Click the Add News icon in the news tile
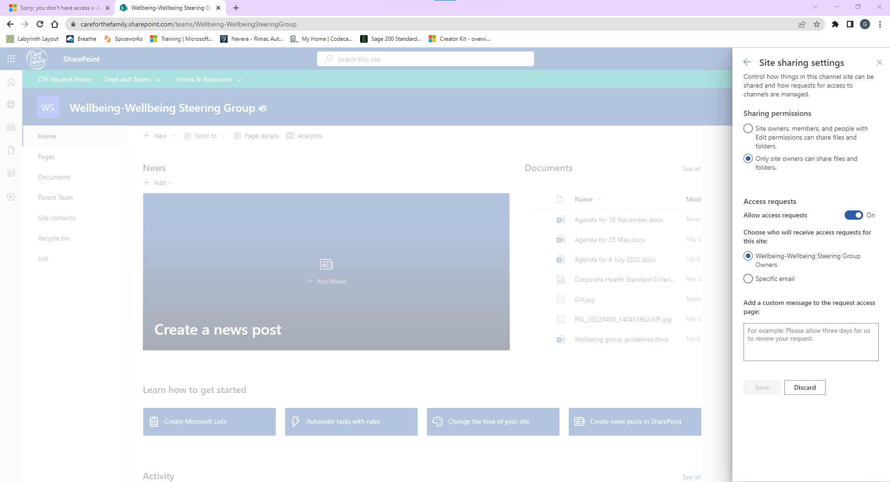Viewport: 890px width, 482px height. click(326, 264)
